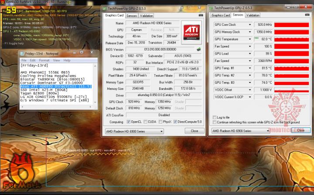Screen dimensions: 314x195
Task: Click the 'AMD PhenomII 555BE' line in Notepad
Action: tap(45, 72)
